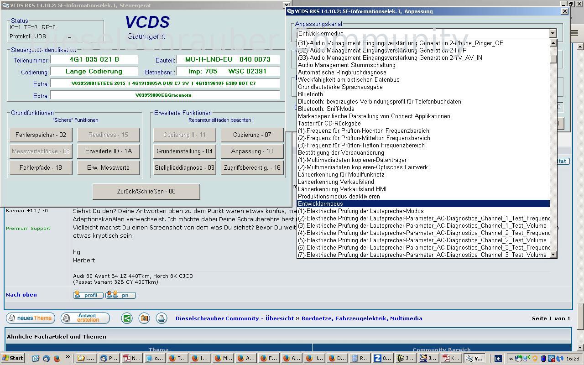584x365 pixels.
Task: Select 'Grundlautstärke Sprachausgabe' list entry
Action: (x=423, y=87)
